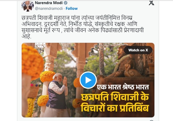Click the yellow 'छत्रपति शिवाजी के' headline text
173x121 pixels.
115,98
